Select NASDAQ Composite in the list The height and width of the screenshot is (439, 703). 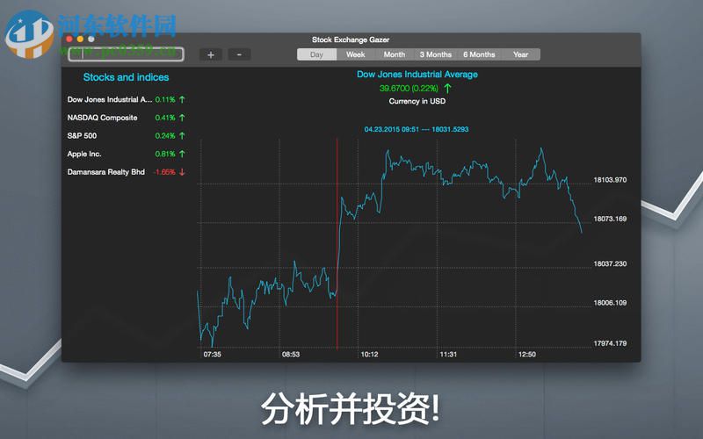click(126, 118)
